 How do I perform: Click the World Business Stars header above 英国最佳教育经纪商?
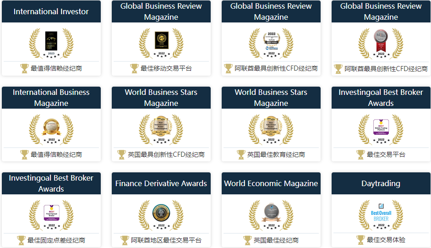coord(271,98)
